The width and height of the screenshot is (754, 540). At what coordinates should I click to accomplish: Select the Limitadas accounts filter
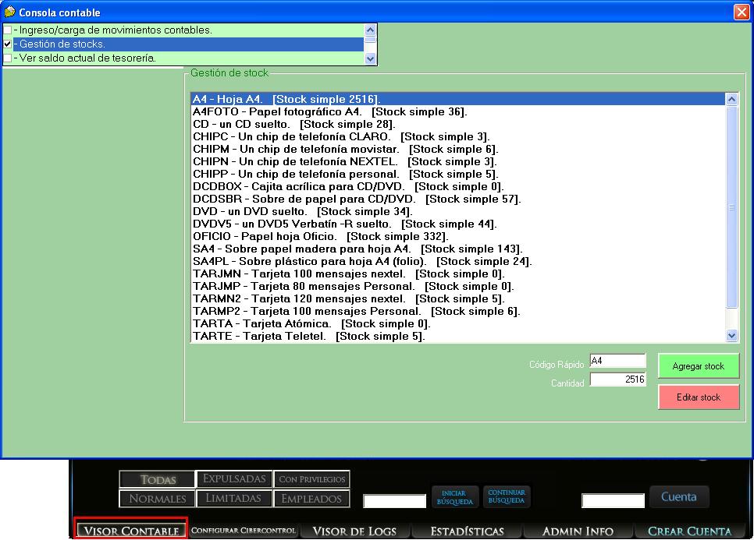coord(234,498)
